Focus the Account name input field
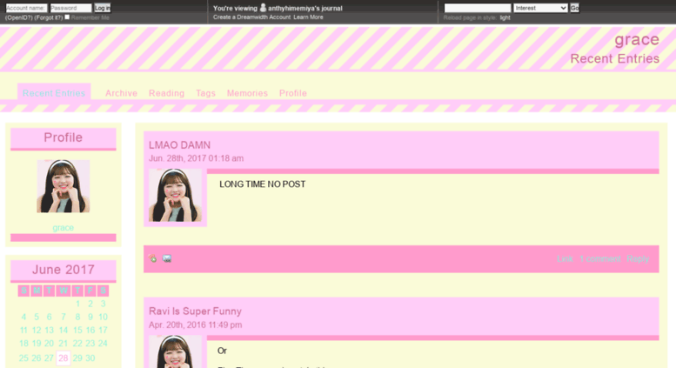This screenshot has height=368, width=676. (x=26, y=8)
